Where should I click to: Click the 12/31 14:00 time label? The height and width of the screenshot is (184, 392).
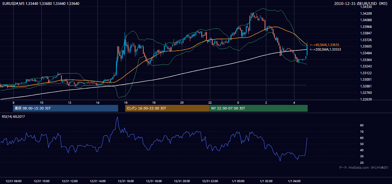pyautogui.click(x=98, y=181)
